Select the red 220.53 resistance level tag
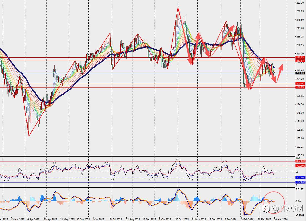Viewport: 306px width, 221px height. (x=300, y=57)
